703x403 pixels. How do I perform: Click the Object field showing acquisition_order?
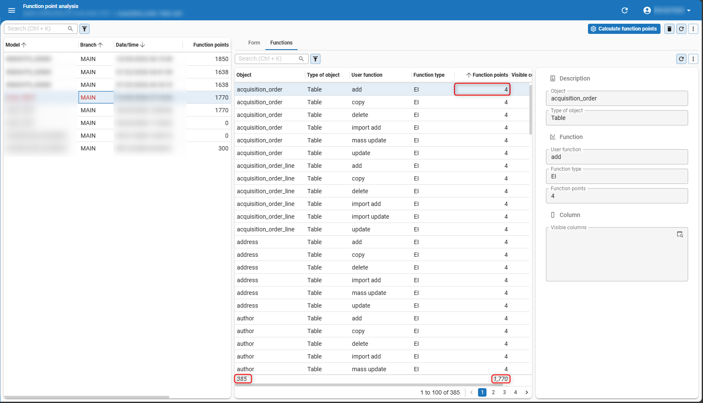(x=617, y=98)
